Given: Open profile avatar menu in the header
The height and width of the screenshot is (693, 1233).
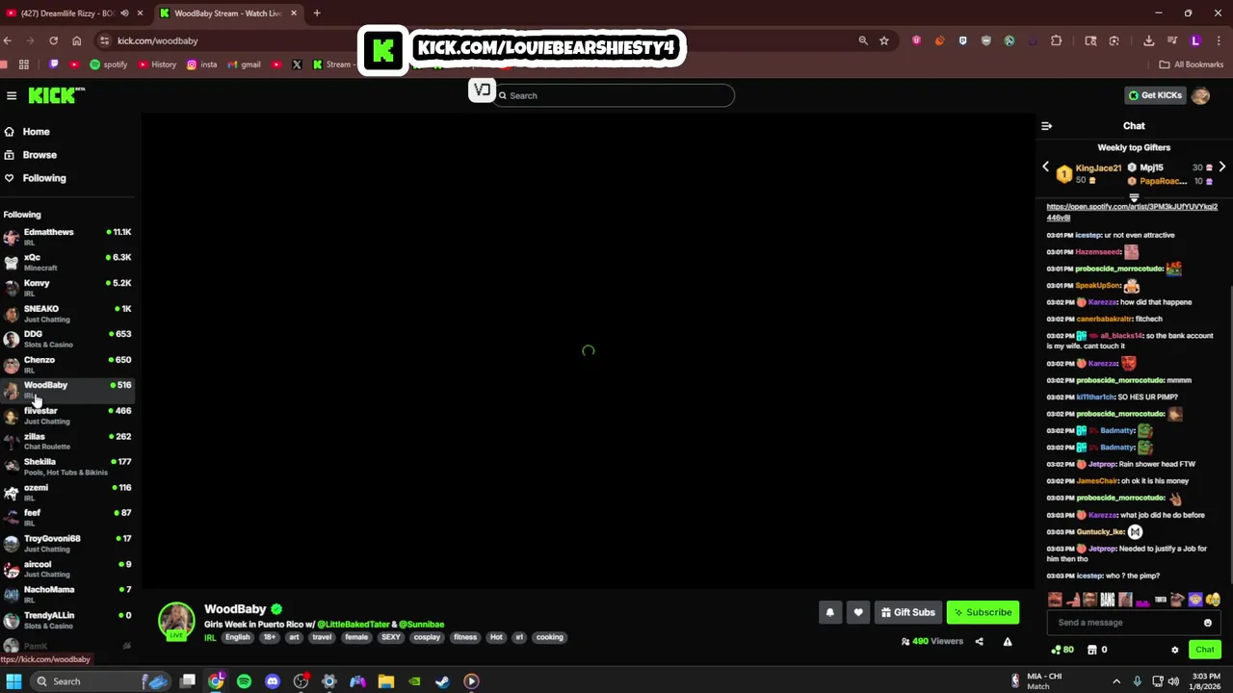Looking at the screenshot, I should pos(1200,95).
